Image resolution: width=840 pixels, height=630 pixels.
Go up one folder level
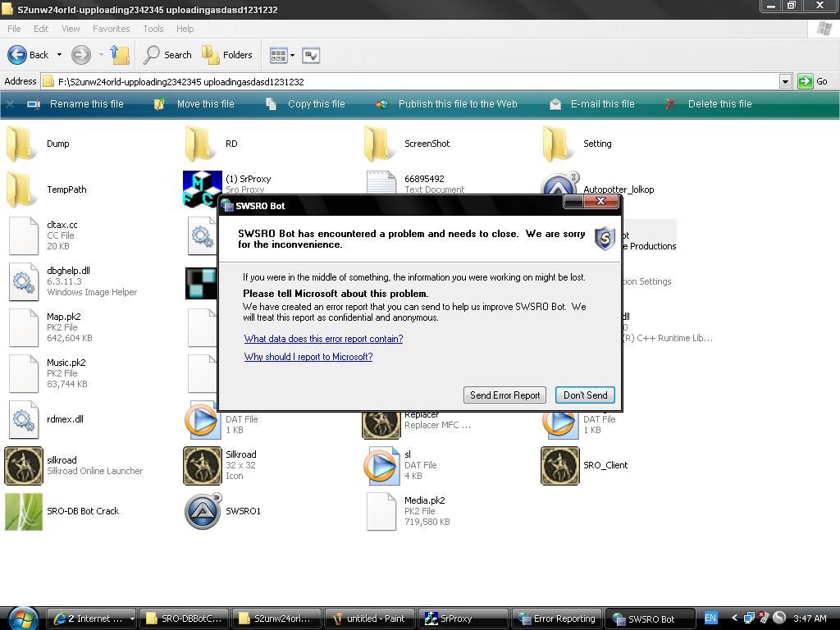[120, 55]
